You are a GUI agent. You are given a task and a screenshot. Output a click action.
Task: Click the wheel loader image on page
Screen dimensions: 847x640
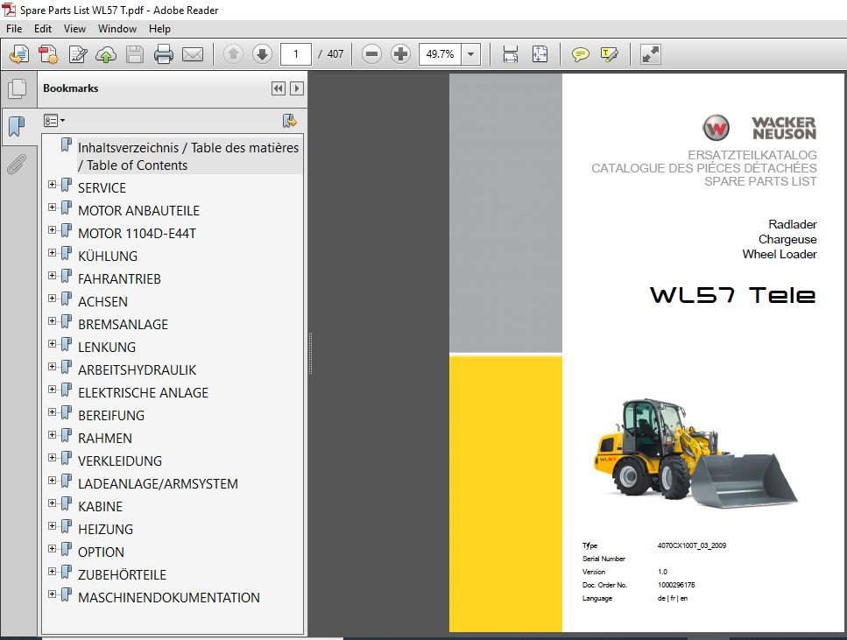(695, 453)
